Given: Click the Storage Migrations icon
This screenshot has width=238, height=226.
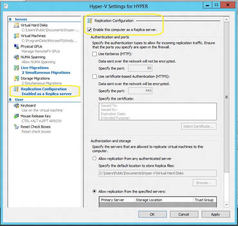Looking at the screenshot, I should [x=16, y=79].
